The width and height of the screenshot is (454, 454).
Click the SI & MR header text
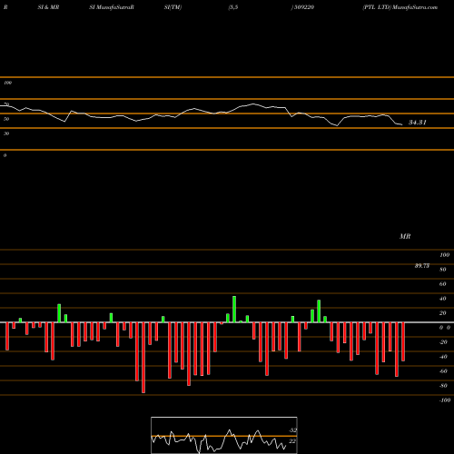[48, 7]
